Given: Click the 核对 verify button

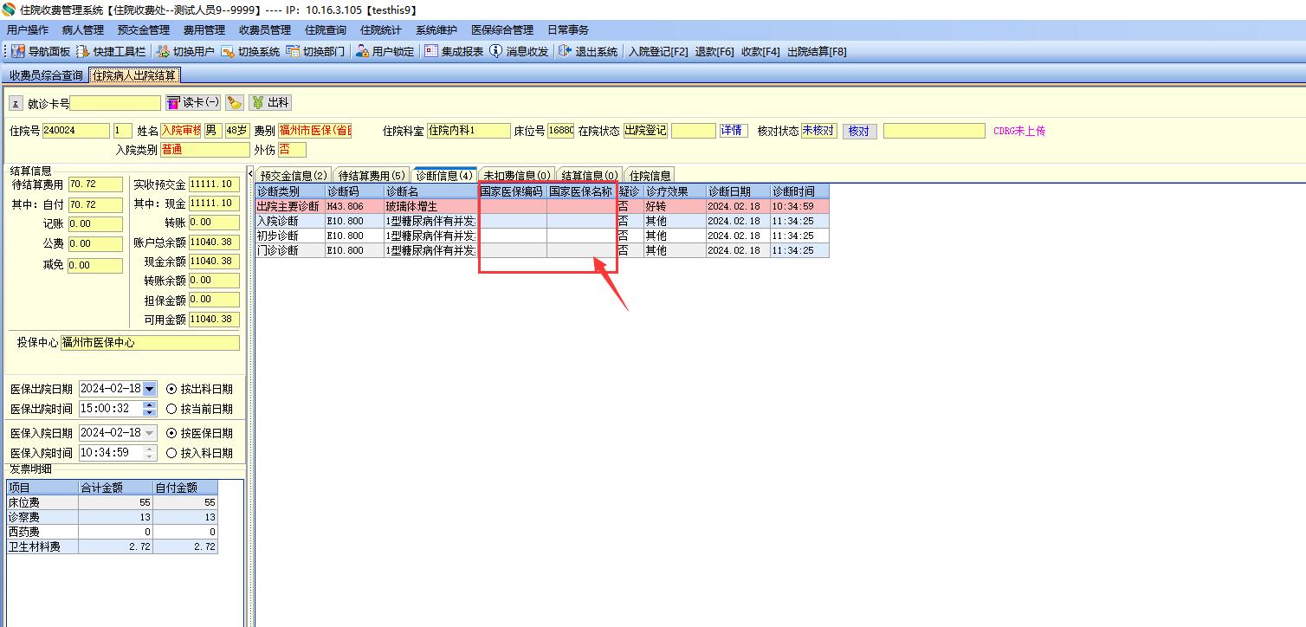Looking at the screenshot, I should click(859, 131).
